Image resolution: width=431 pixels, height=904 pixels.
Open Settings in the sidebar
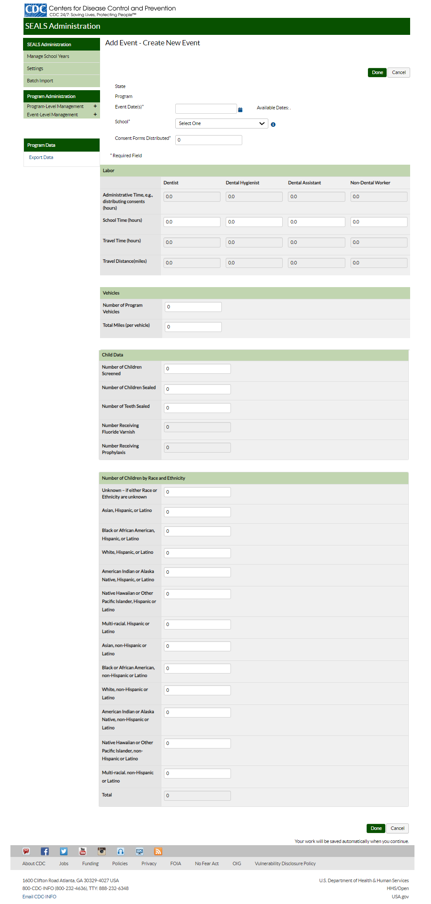35,69
